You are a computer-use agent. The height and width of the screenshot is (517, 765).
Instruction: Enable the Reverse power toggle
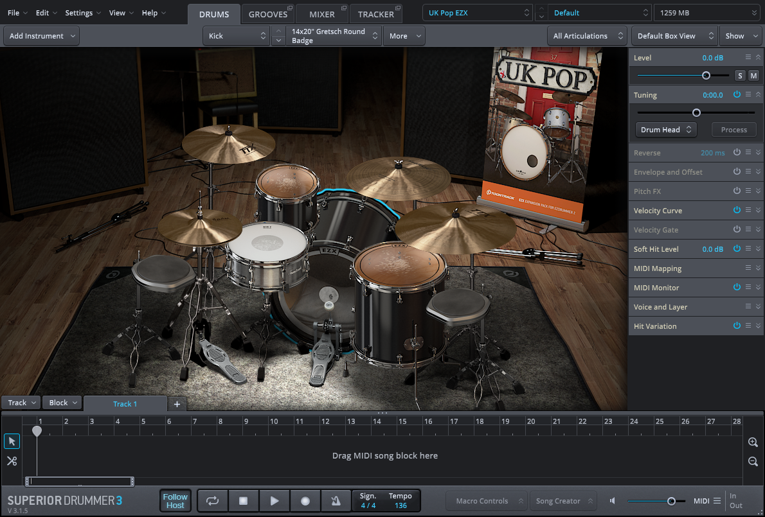pos(737,153)
